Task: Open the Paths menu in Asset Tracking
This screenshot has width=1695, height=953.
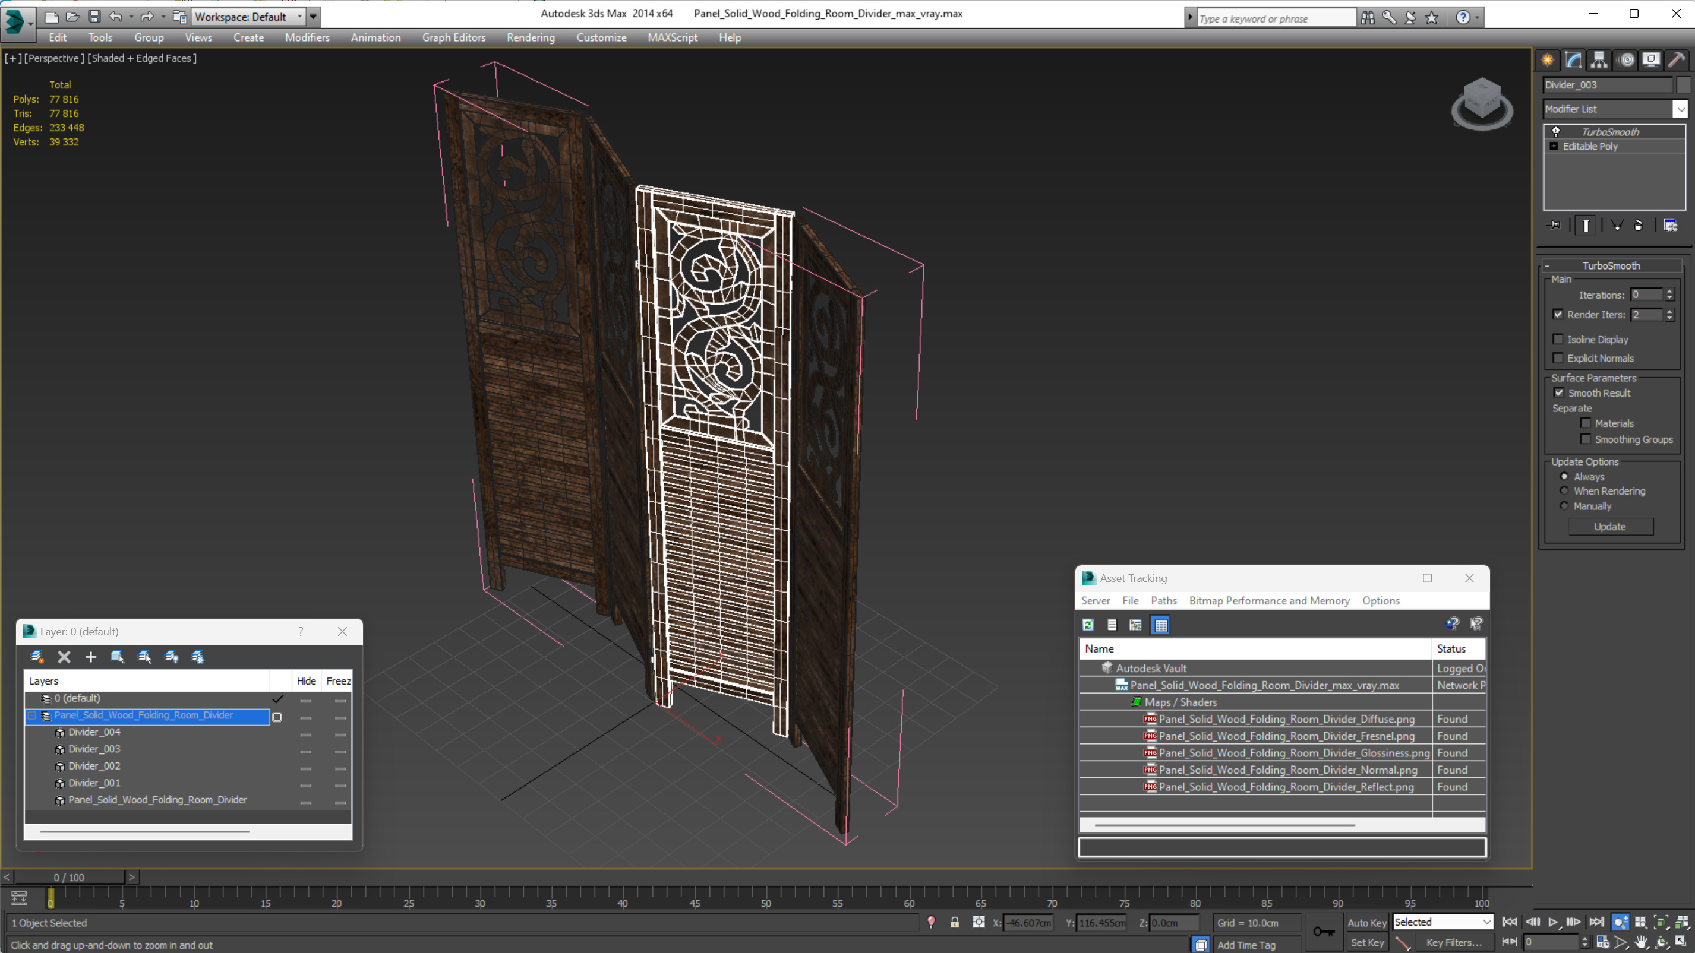Action: coord(1163,600)
